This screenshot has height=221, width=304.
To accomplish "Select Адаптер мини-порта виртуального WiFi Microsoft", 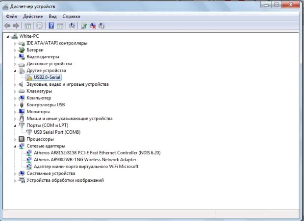I will (x=86, y=167).
